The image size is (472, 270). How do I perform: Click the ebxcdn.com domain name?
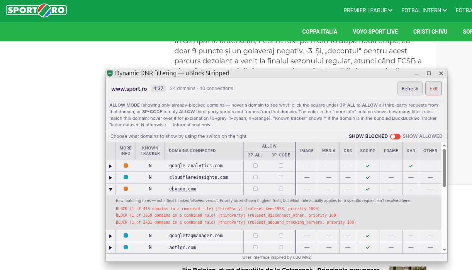(182, 189)
